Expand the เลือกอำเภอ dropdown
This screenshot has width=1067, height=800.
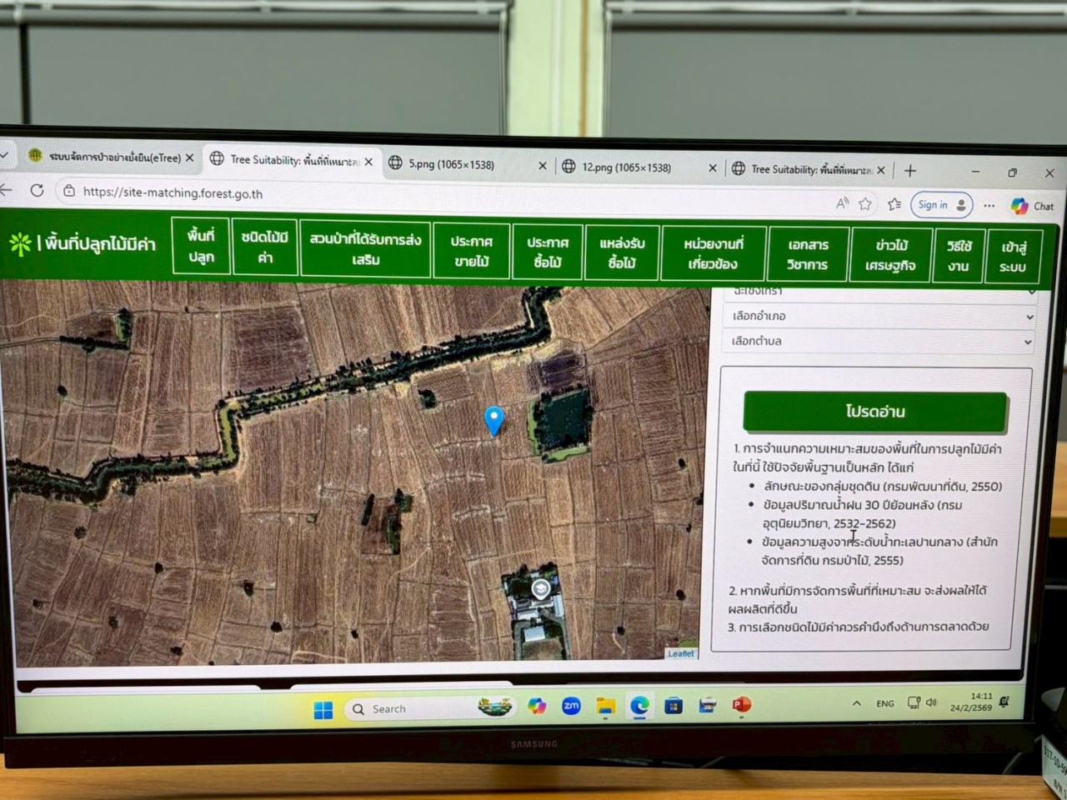pyautogui.click(x=879, y=316)
